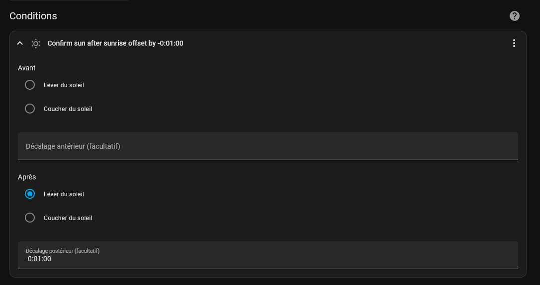Click the 'Conditions' section heading

(33, 16)
